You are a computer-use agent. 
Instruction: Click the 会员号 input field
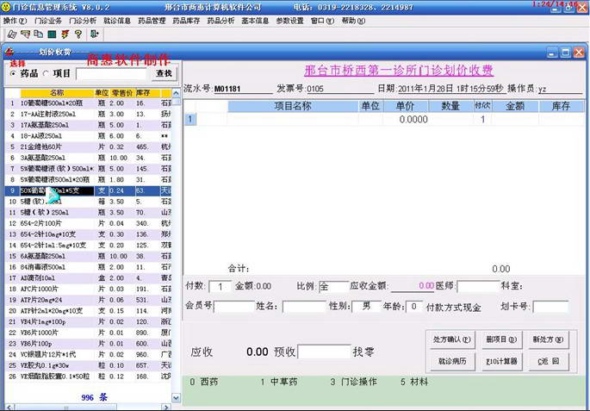coord(235,307)
